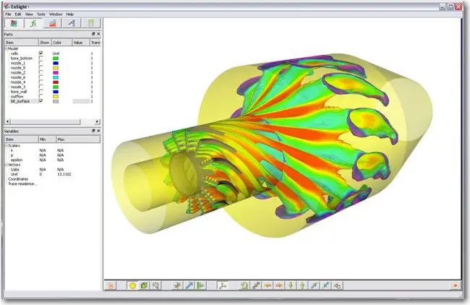The width and height of the screenshot is (470, 305).
Task: Click the blue up-right arrow view icon
Action: (x=314, y=285)
